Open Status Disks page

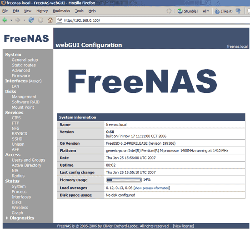click(16, 202)
